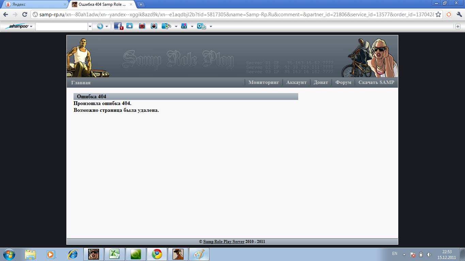The height and width of the screenshot is (261, 465).
Task: Open the Ashampoo toolbar dropdown menu
Action: 31,26
